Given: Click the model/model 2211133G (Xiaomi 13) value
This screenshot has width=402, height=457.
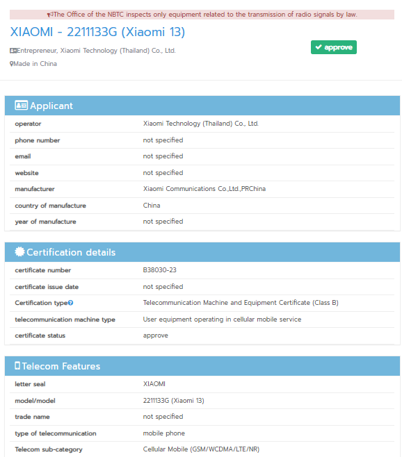Looking at the screenshot, I should point(174,401).
